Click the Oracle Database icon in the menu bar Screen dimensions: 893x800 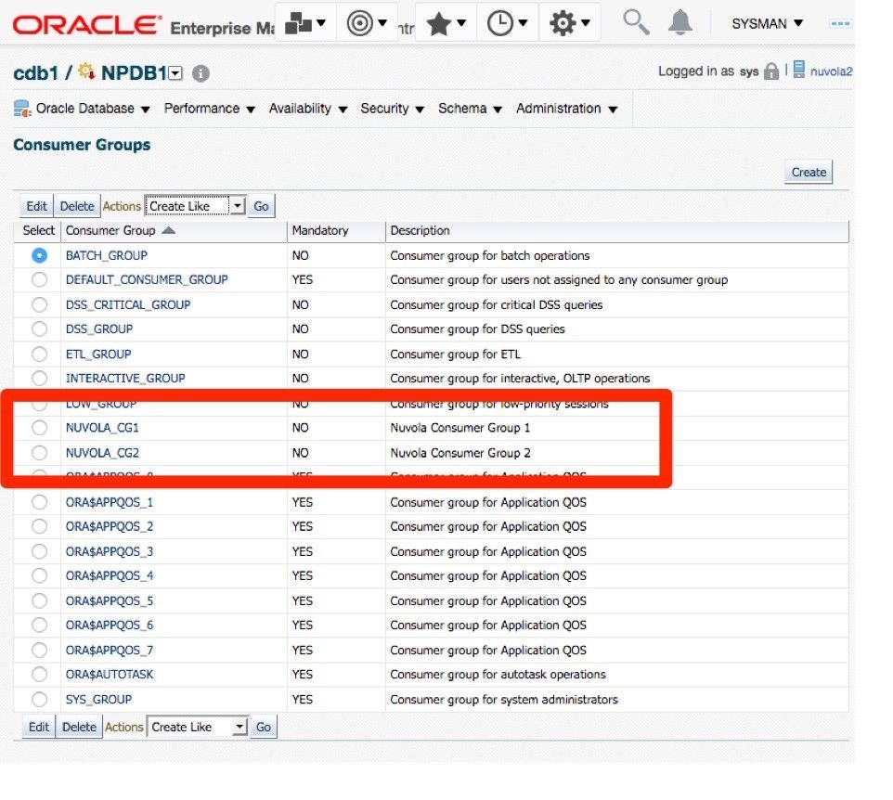[22, 109]
